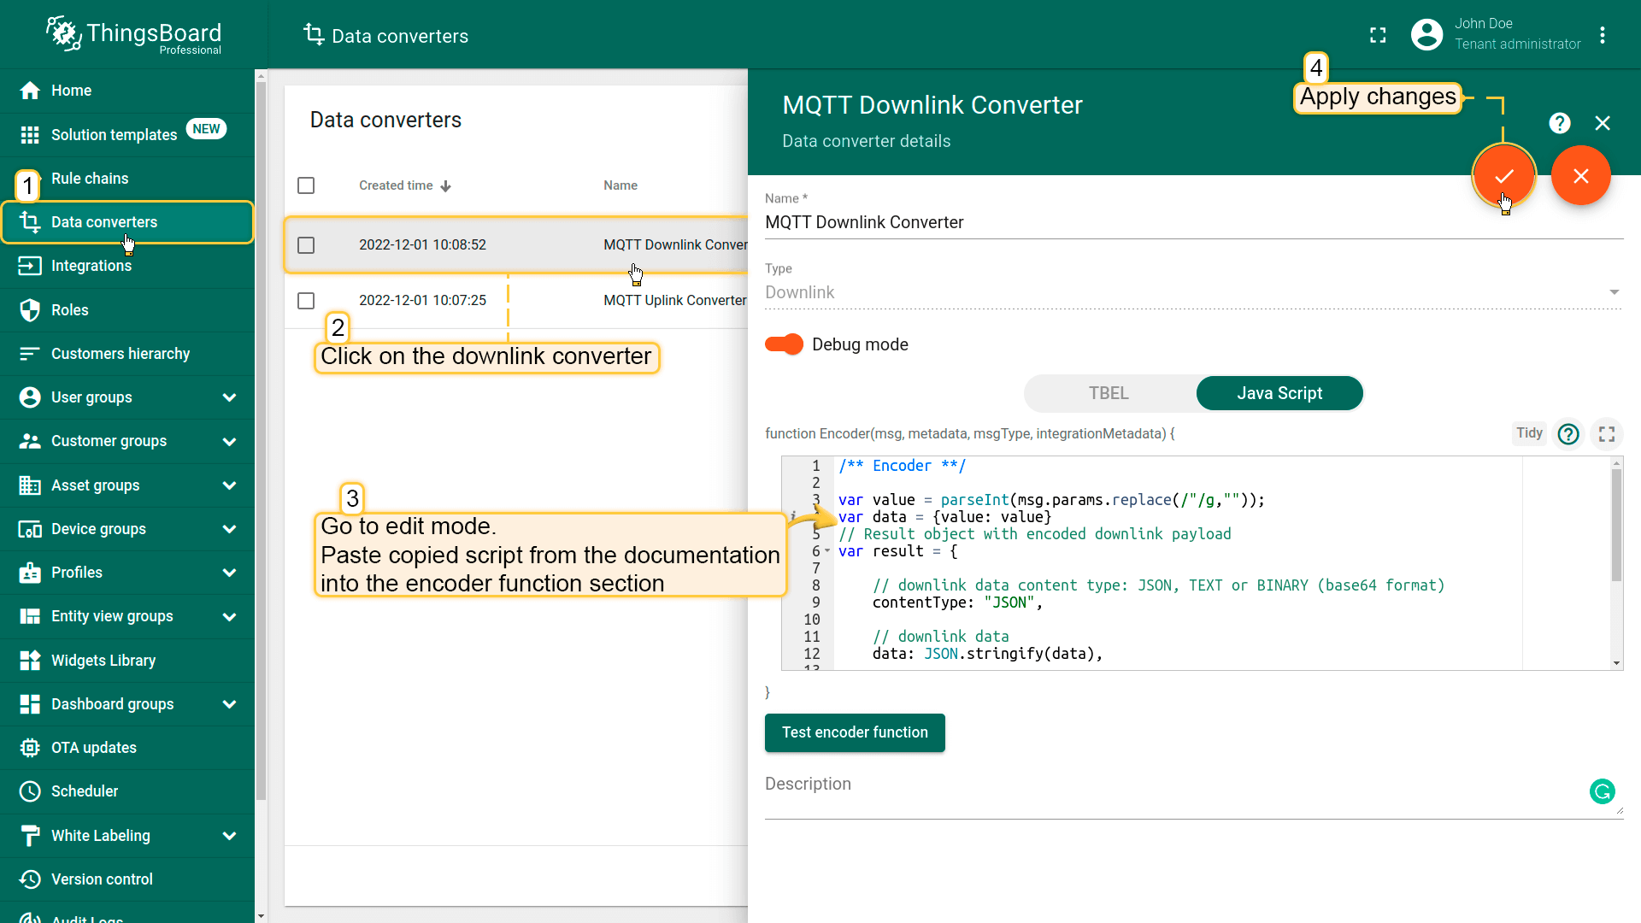Switch script language to TBEL

point(1109,393)
